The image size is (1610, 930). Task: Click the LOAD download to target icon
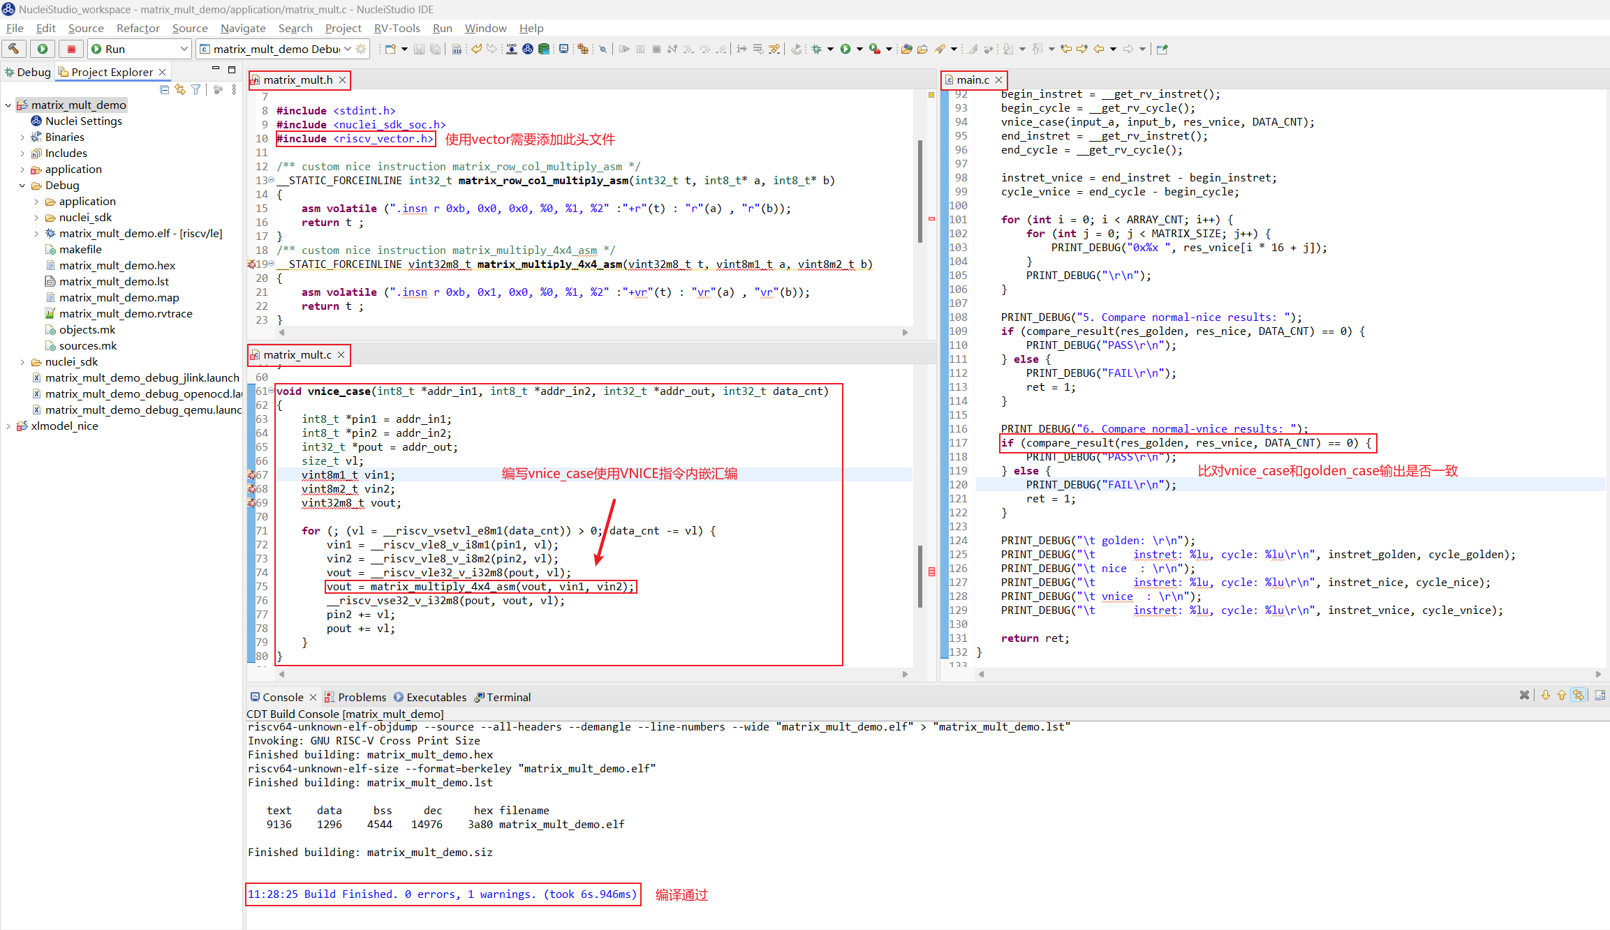tap(512, 49)
